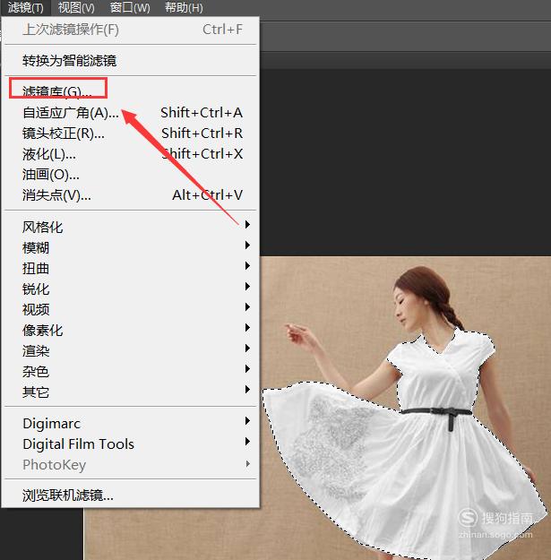
Task: Open the 窗口(W) menu
Action: pyautogui.click(x=130, y=7)
